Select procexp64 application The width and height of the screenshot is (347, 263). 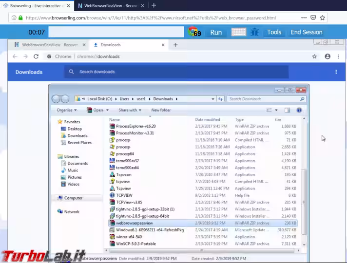[202, 154]
